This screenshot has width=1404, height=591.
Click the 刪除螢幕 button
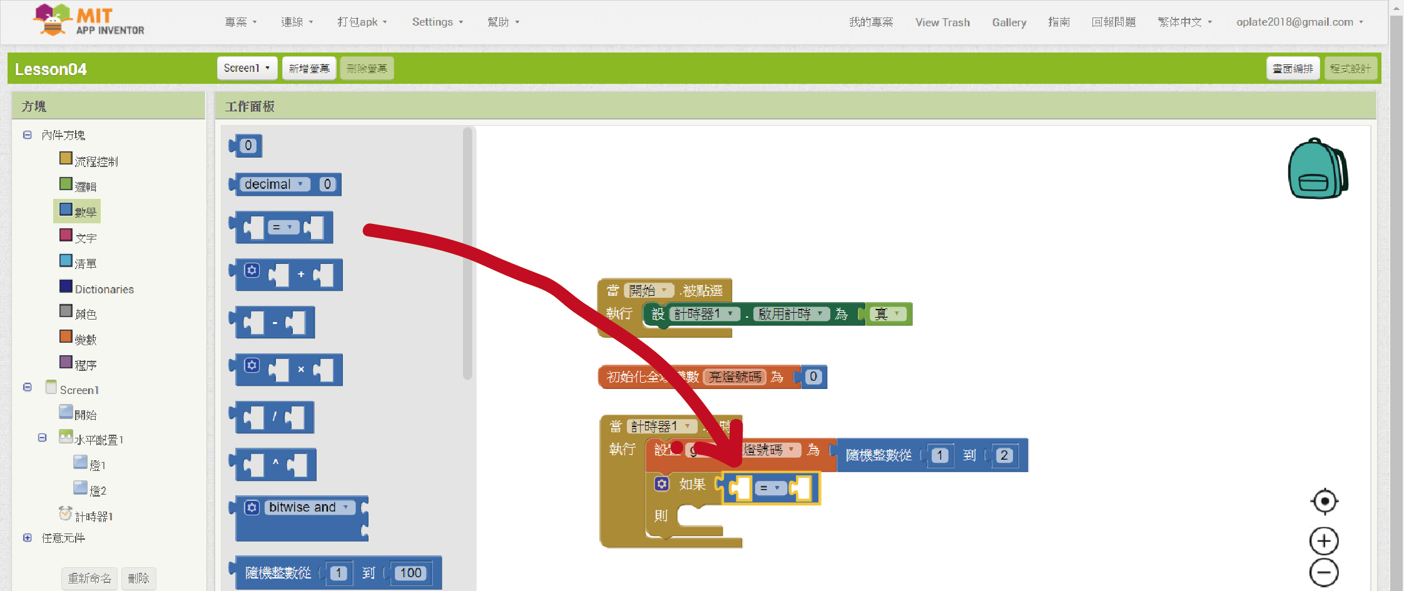[x=367, y=68]
